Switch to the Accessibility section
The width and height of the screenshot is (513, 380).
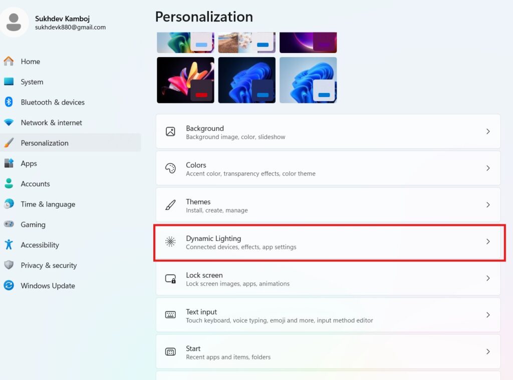tap(40, 245)
